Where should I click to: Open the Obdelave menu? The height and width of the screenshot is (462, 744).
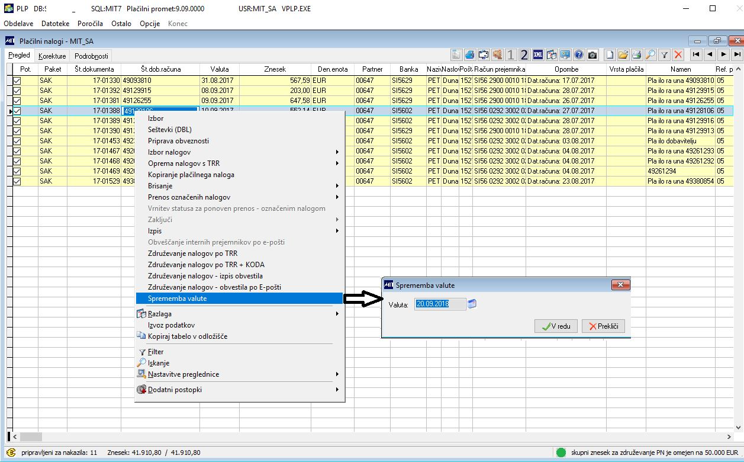18,24
